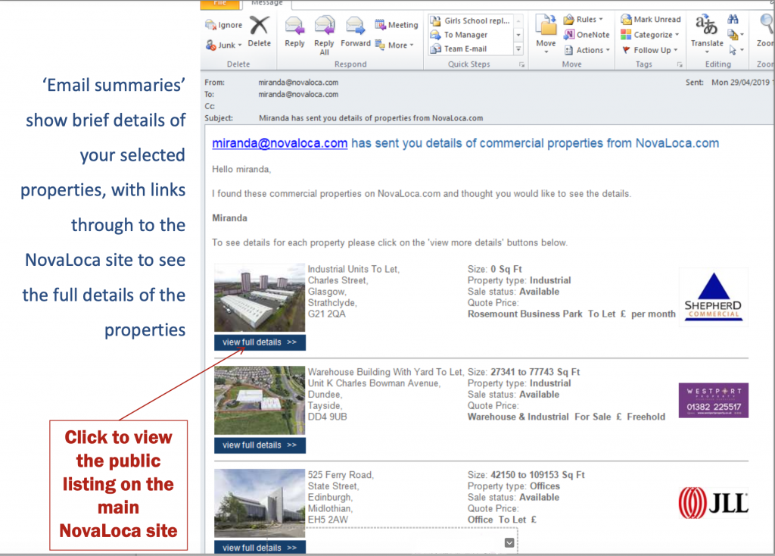The height and width of the screenshot is (556, 775).
Task: View full details for 525 Ferry Road
Action: (260, 547)
